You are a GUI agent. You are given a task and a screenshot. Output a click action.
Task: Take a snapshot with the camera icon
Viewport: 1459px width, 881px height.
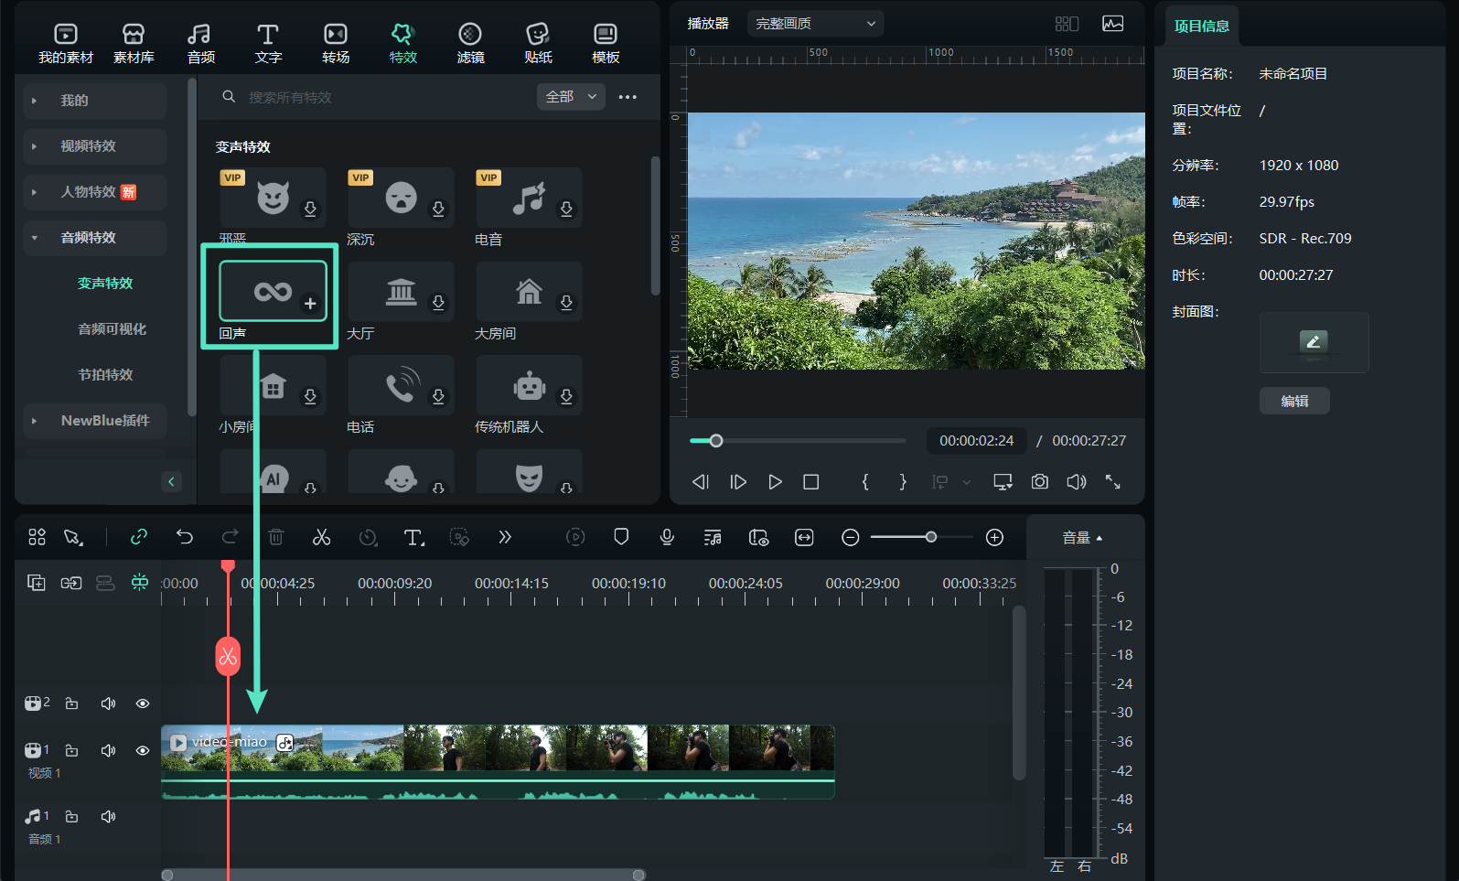click(x=1039, y=482)
